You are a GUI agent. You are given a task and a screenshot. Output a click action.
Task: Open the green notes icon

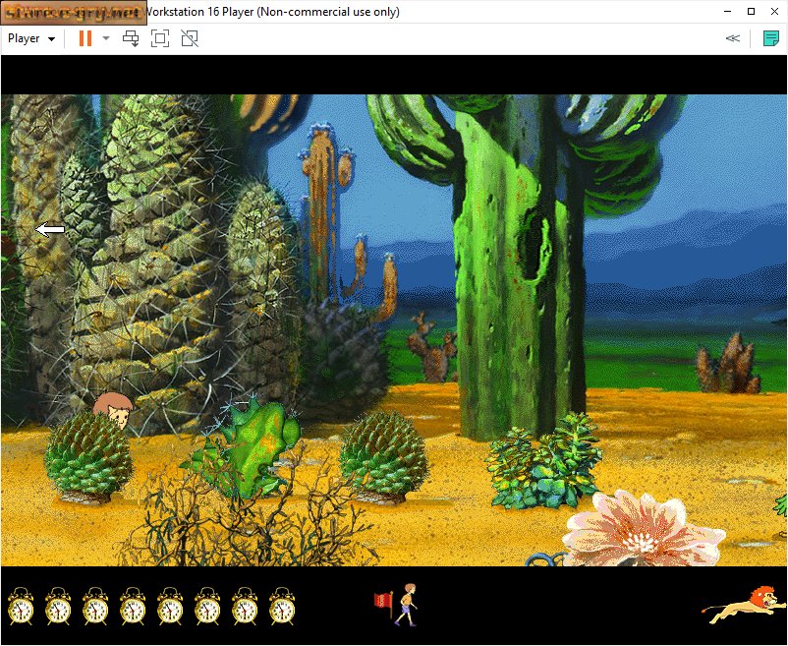[x=770, y=38]
